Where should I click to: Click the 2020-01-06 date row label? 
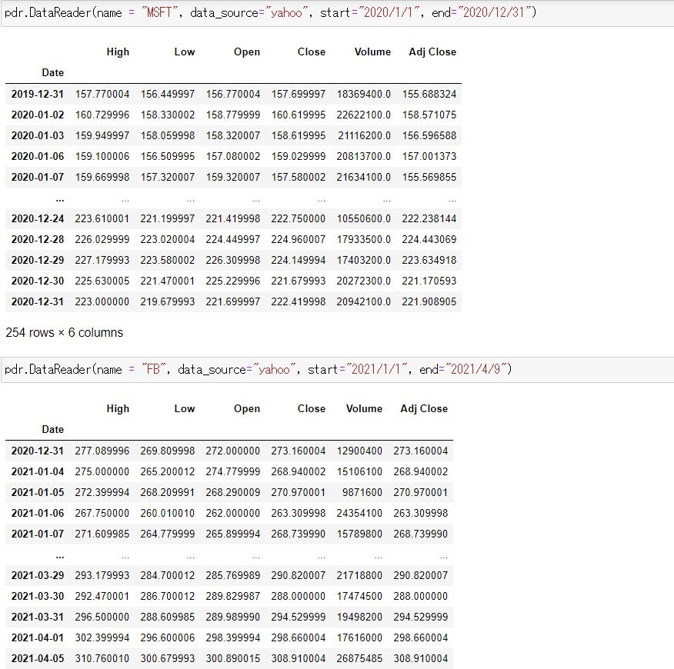[38, 156]
